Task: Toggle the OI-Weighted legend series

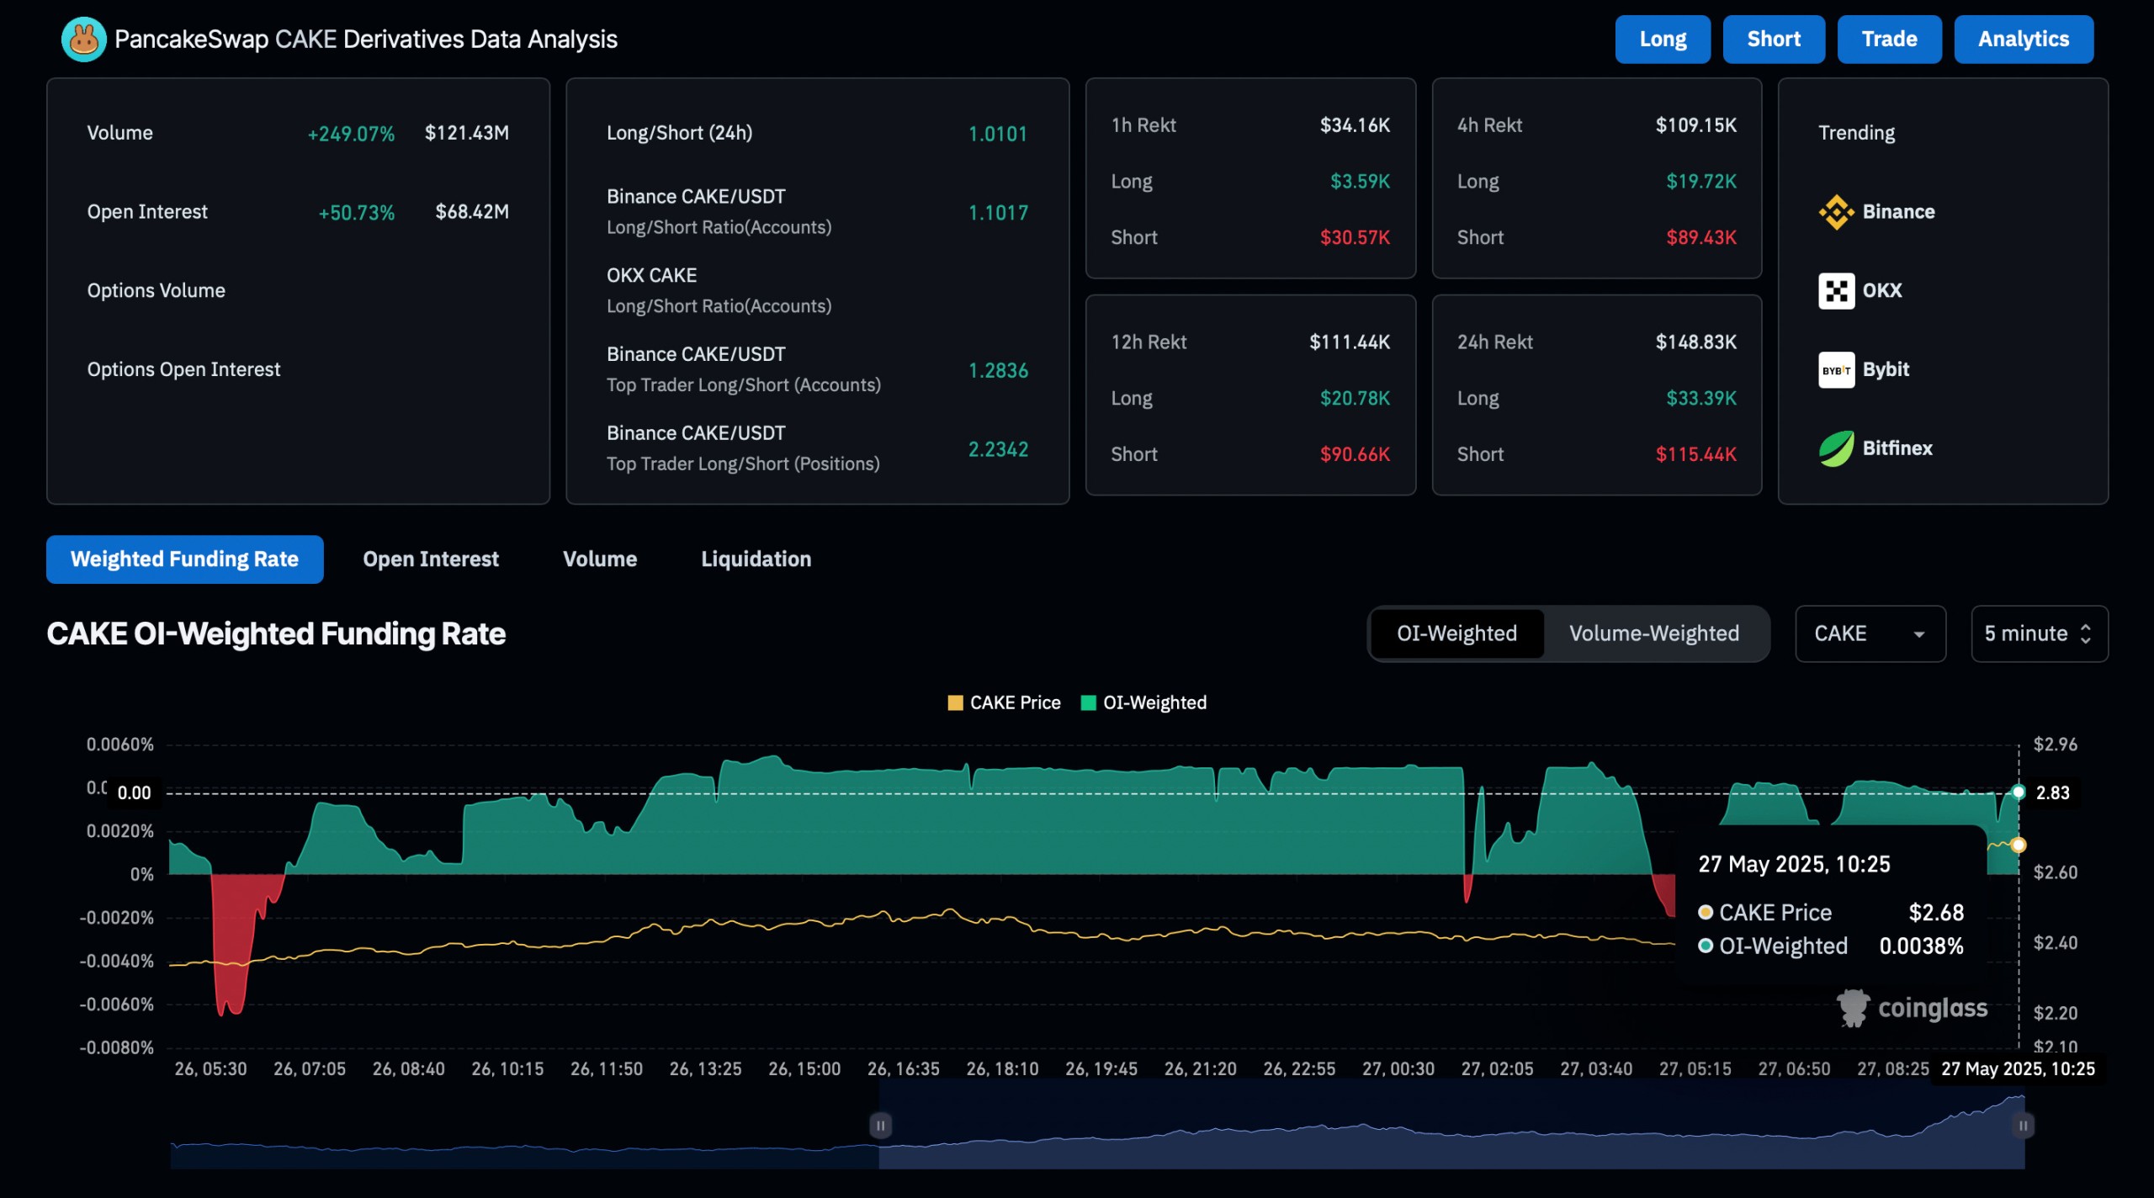Action: (x=1143, y=702)
